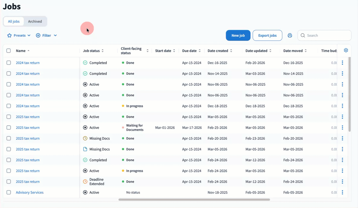
Task: Select checkbox for first 2024 tax return
Action: coord(9,63)
